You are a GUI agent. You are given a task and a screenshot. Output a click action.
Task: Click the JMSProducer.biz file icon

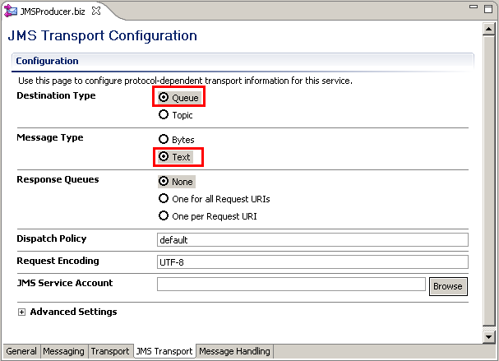point(10,10)
